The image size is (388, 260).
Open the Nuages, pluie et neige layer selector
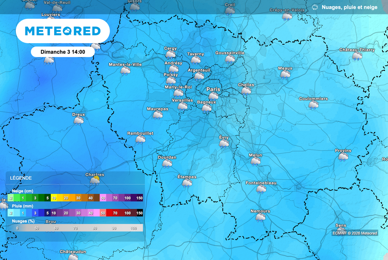[x=349, y=6]
